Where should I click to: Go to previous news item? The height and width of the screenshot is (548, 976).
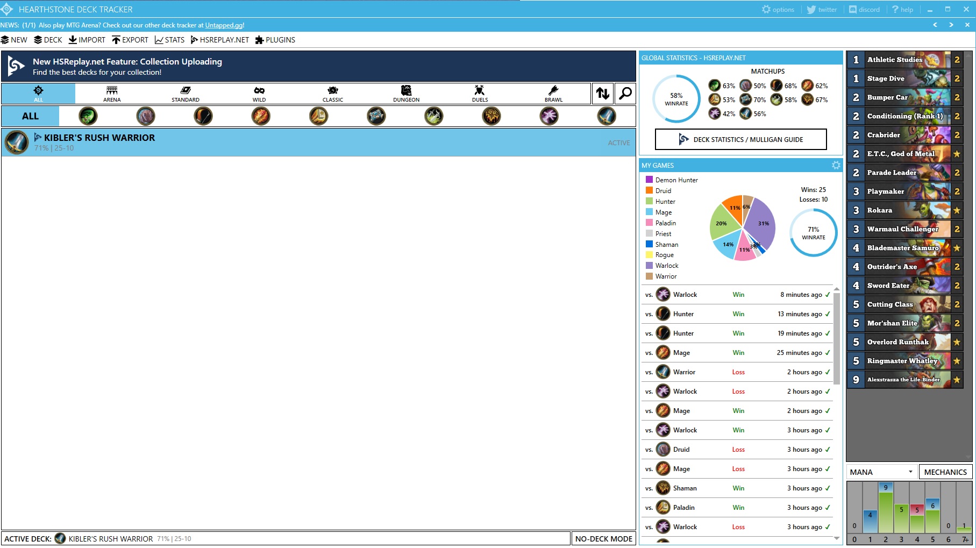pos(935,25)
